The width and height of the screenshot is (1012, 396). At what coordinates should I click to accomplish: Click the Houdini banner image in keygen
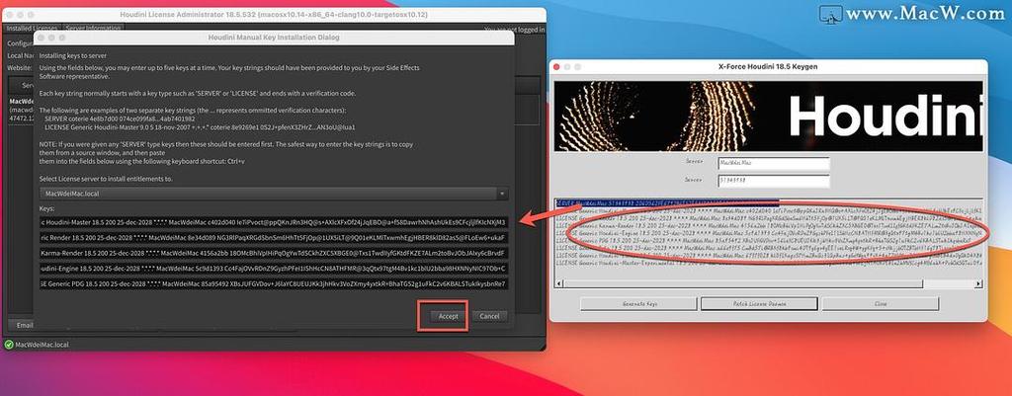coord(769,117)
